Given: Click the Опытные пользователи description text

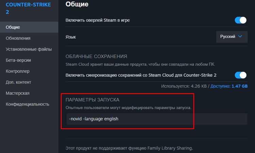Looking at the screenshot, I should tap(128, 108).
